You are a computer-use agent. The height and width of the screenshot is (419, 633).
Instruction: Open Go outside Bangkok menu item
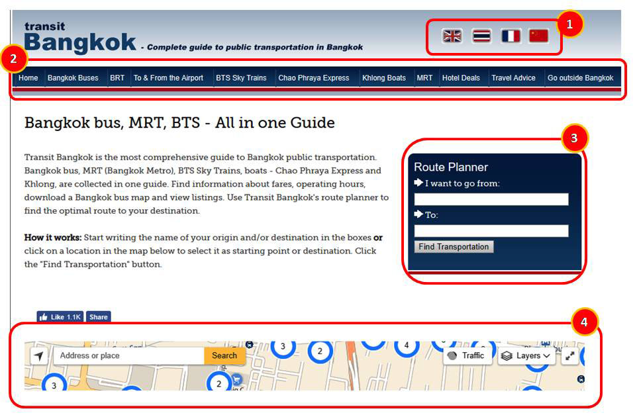point(581,78)
